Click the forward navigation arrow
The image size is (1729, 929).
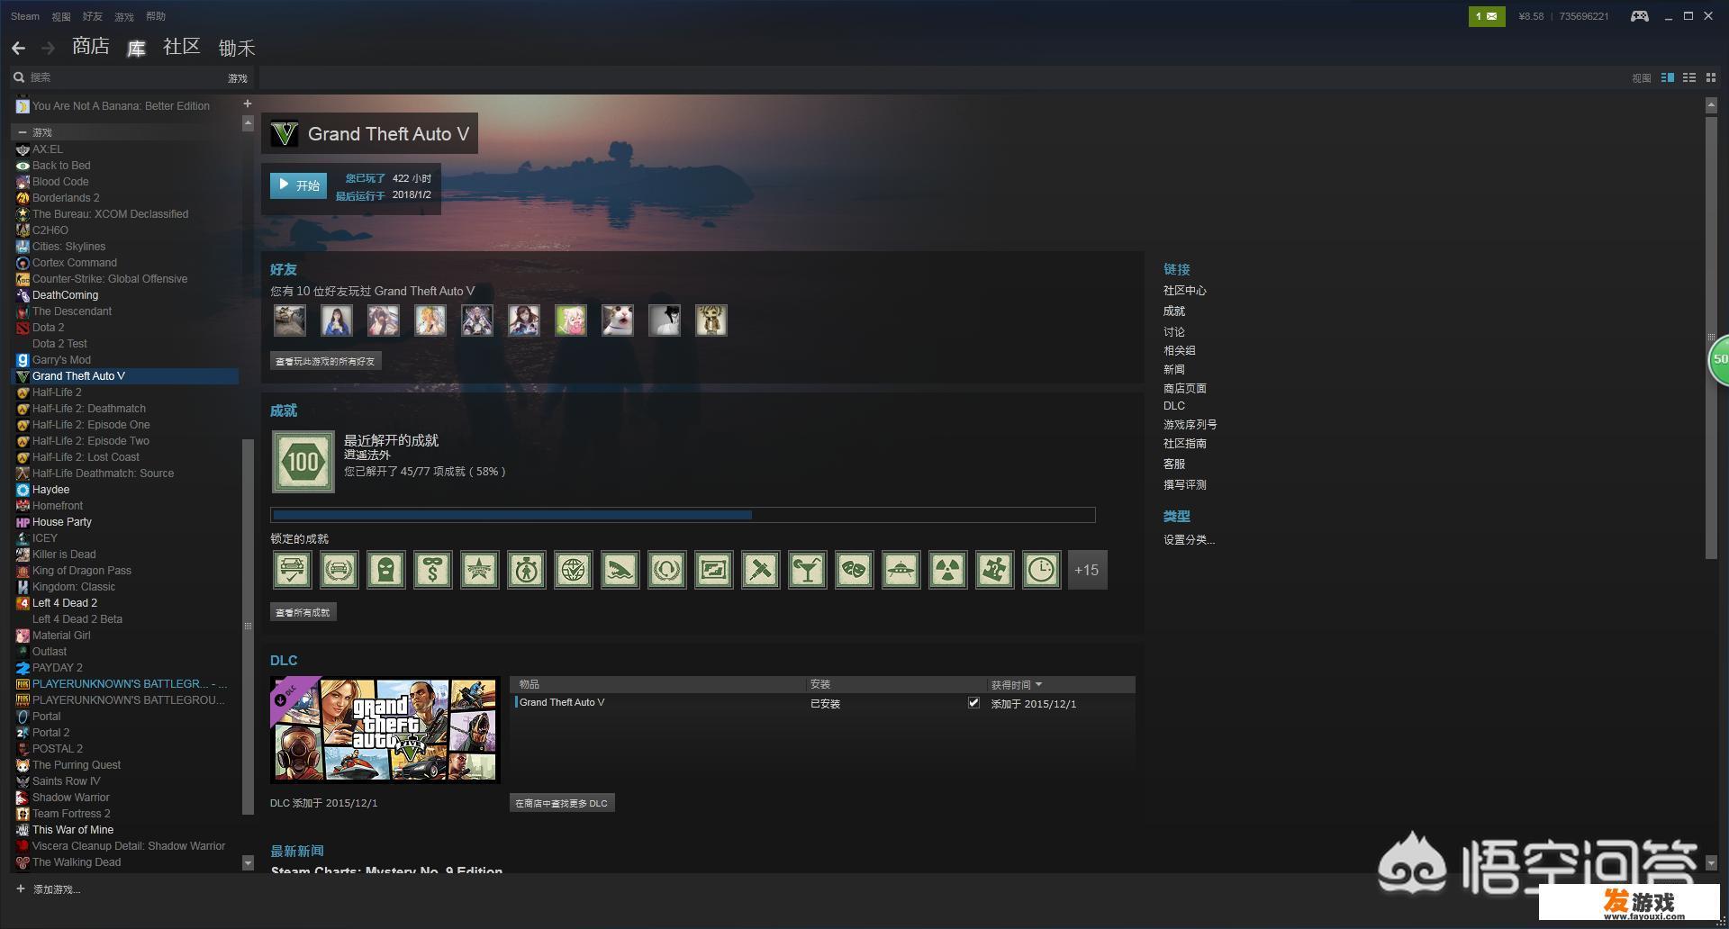49,48
